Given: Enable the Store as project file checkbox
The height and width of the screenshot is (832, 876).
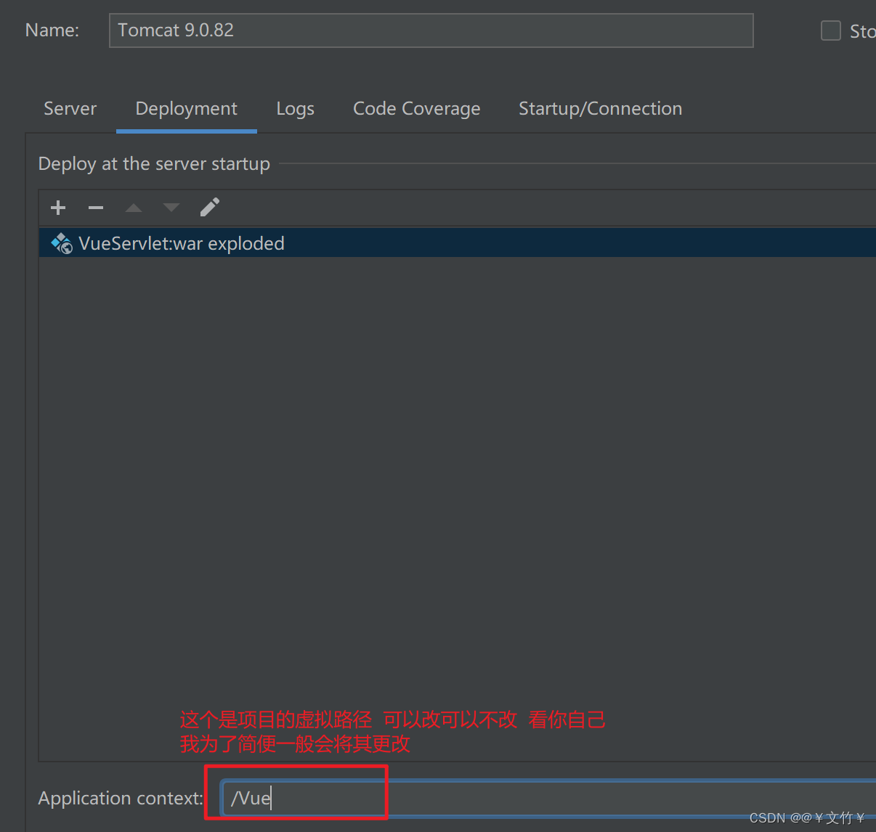Looking at the screenshot, I should pyautogui.click(x=830, y=30).
